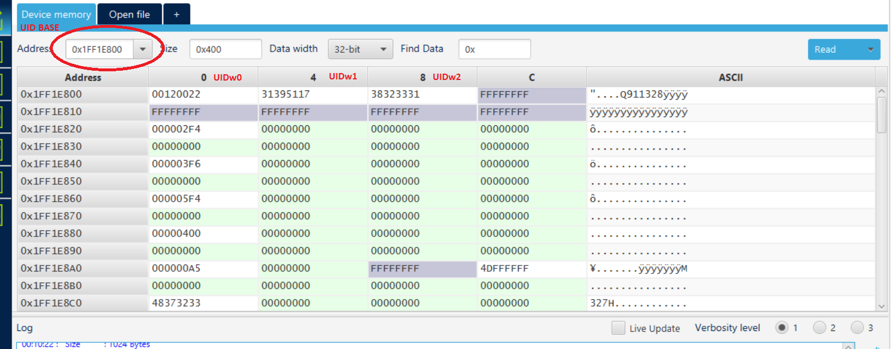
Task: Click the Find Data label
Action: 422,49
